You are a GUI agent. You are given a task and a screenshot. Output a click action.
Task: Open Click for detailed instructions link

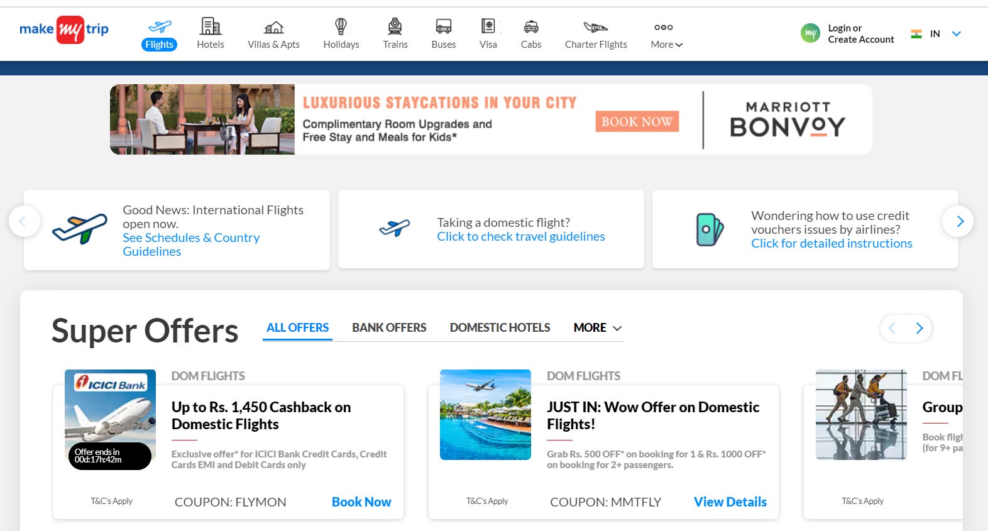tap(832, 243)
